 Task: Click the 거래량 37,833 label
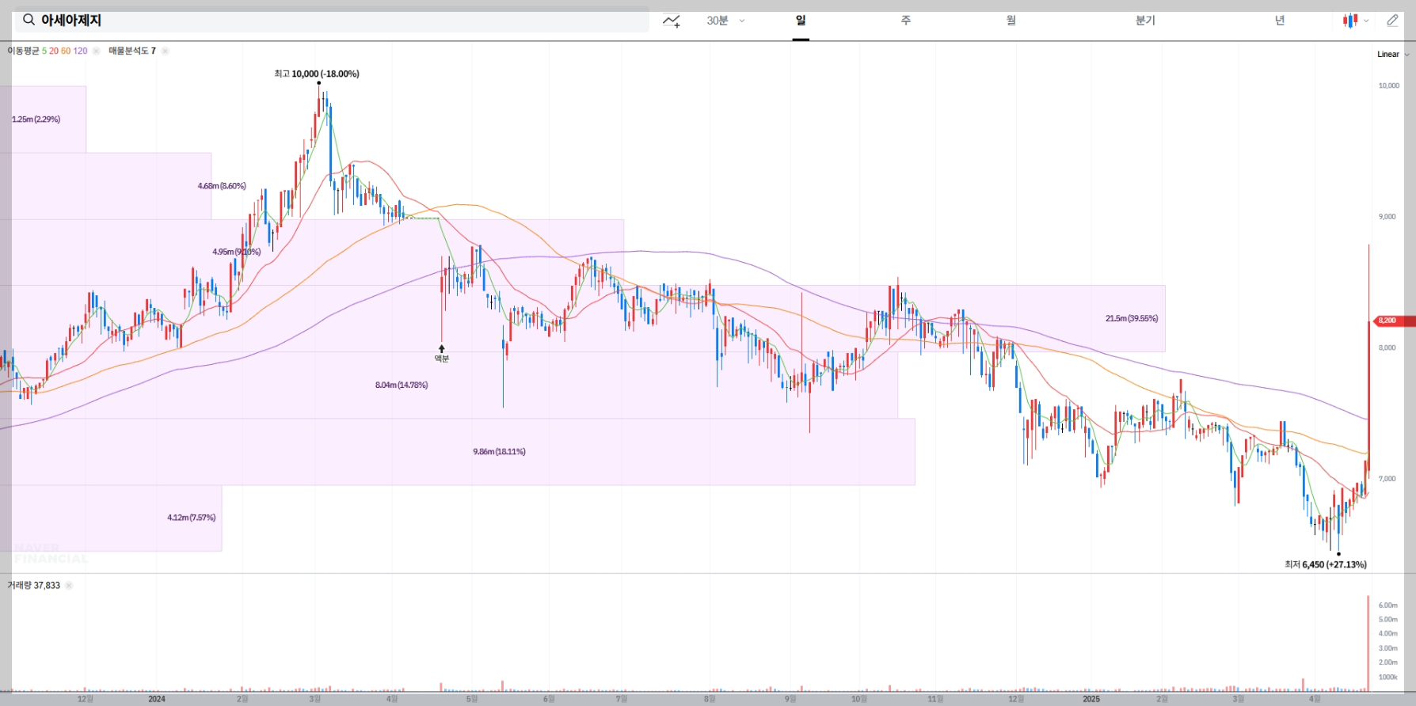33,586
